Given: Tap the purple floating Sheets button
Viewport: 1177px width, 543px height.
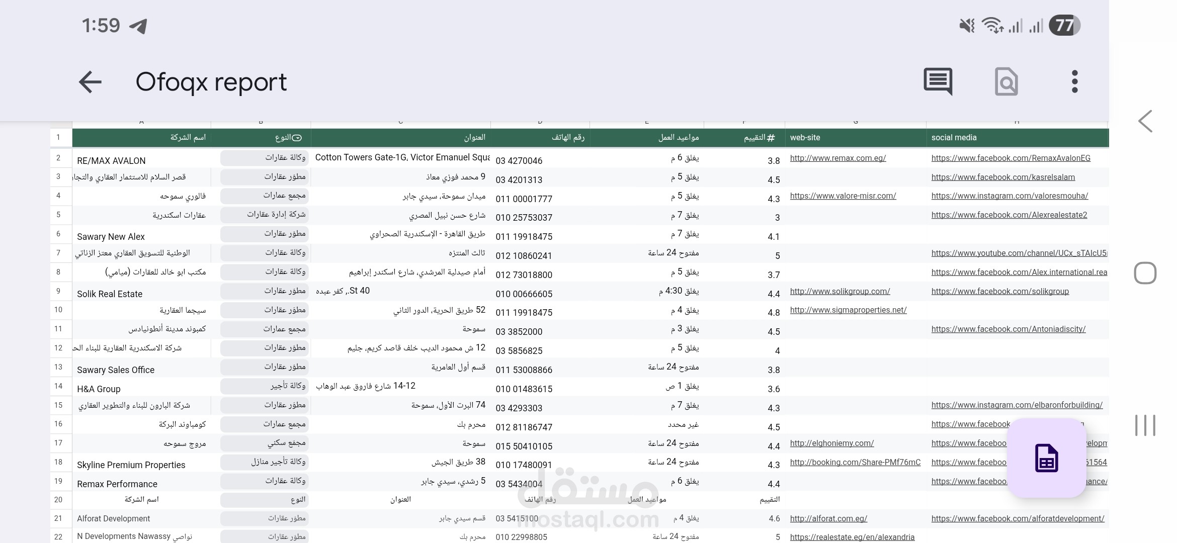Looking at the screenshot, I should [x=1046, y=458].
